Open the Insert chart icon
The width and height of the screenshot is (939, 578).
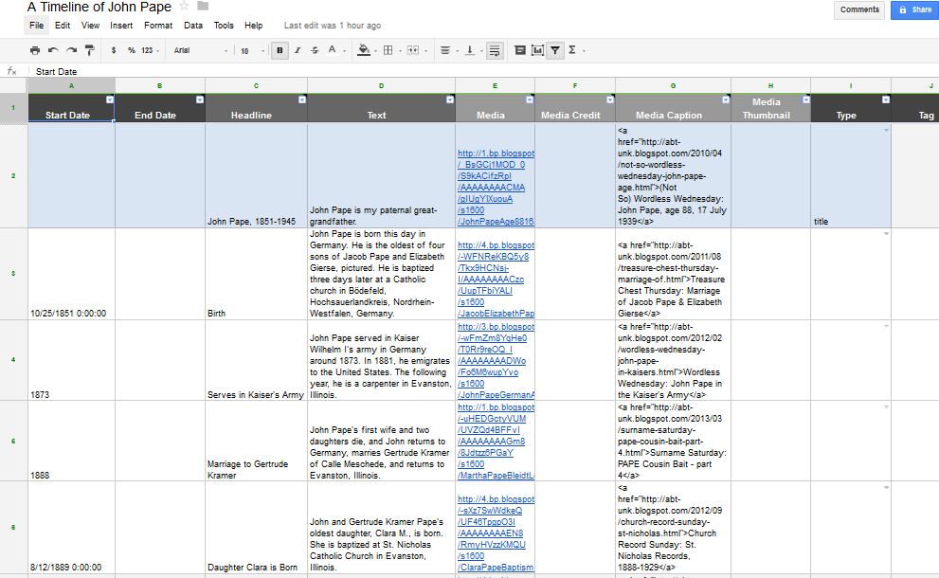pyautogui.click(x=538, y=50)
